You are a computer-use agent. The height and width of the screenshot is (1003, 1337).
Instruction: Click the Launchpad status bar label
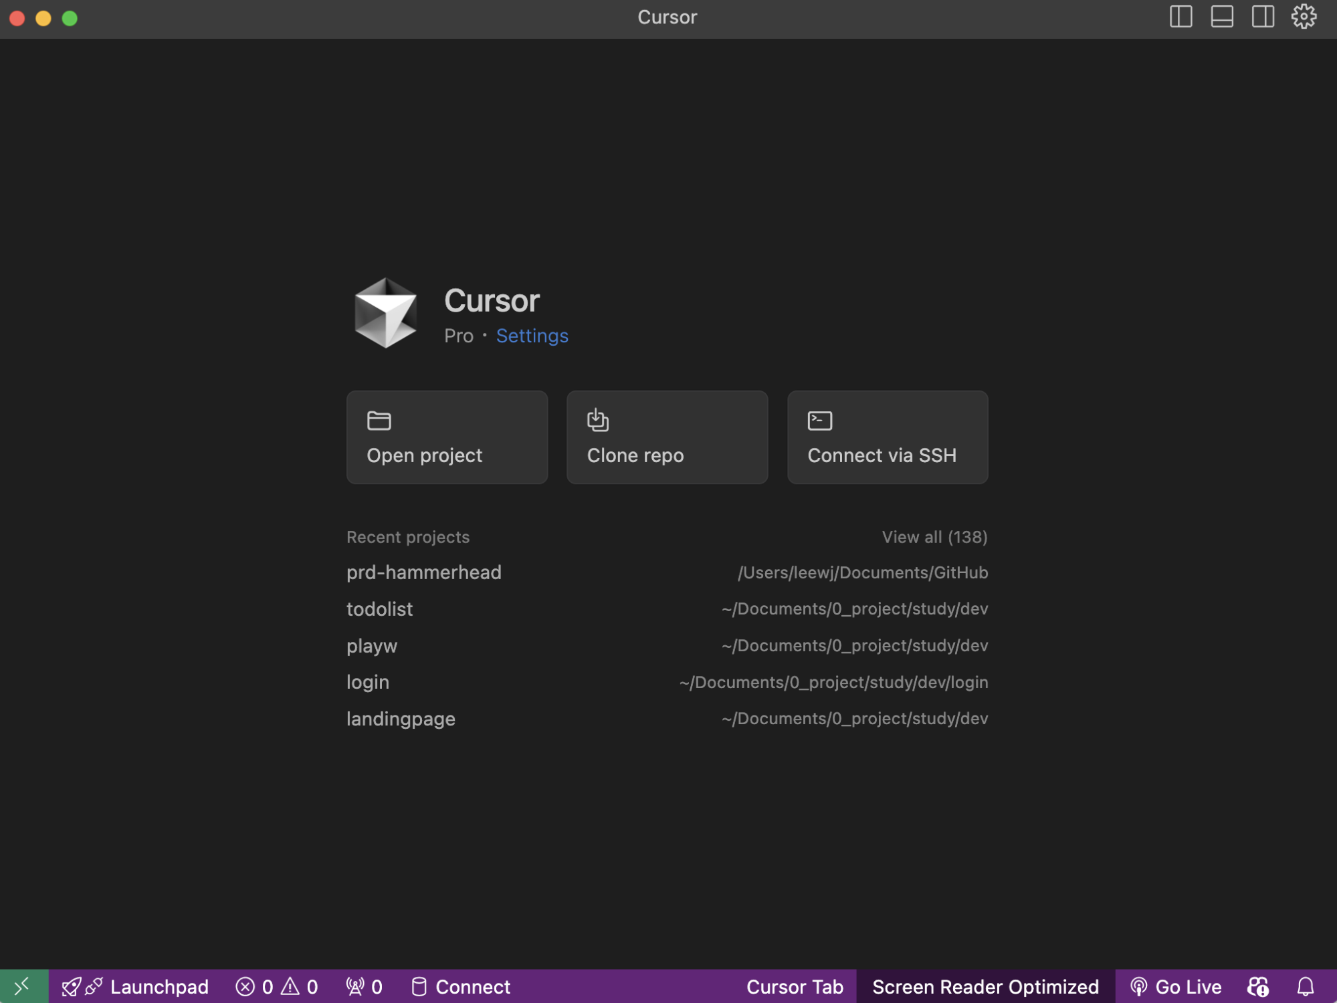pos(159,987)
